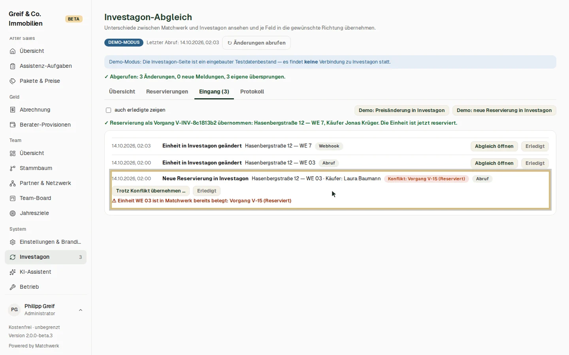Select the Stammbaum branch icon

[13, 168]
